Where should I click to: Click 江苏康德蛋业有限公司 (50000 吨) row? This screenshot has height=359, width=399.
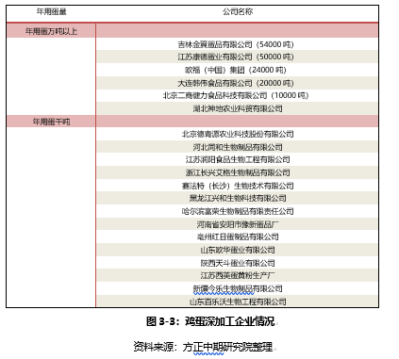[237, 57]
